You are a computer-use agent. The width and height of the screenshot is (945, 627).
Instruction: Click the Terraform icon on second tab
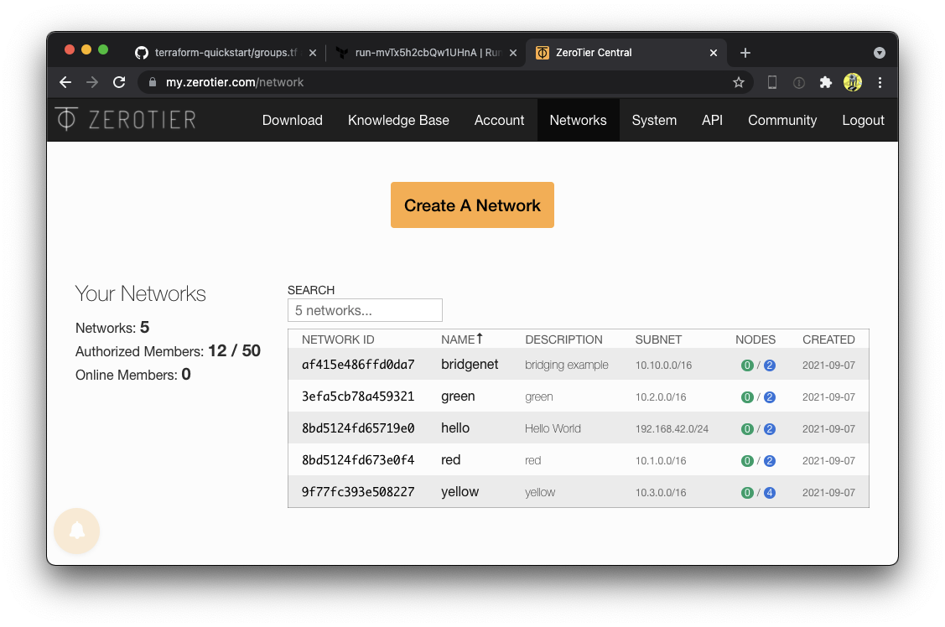click(342, 53)
